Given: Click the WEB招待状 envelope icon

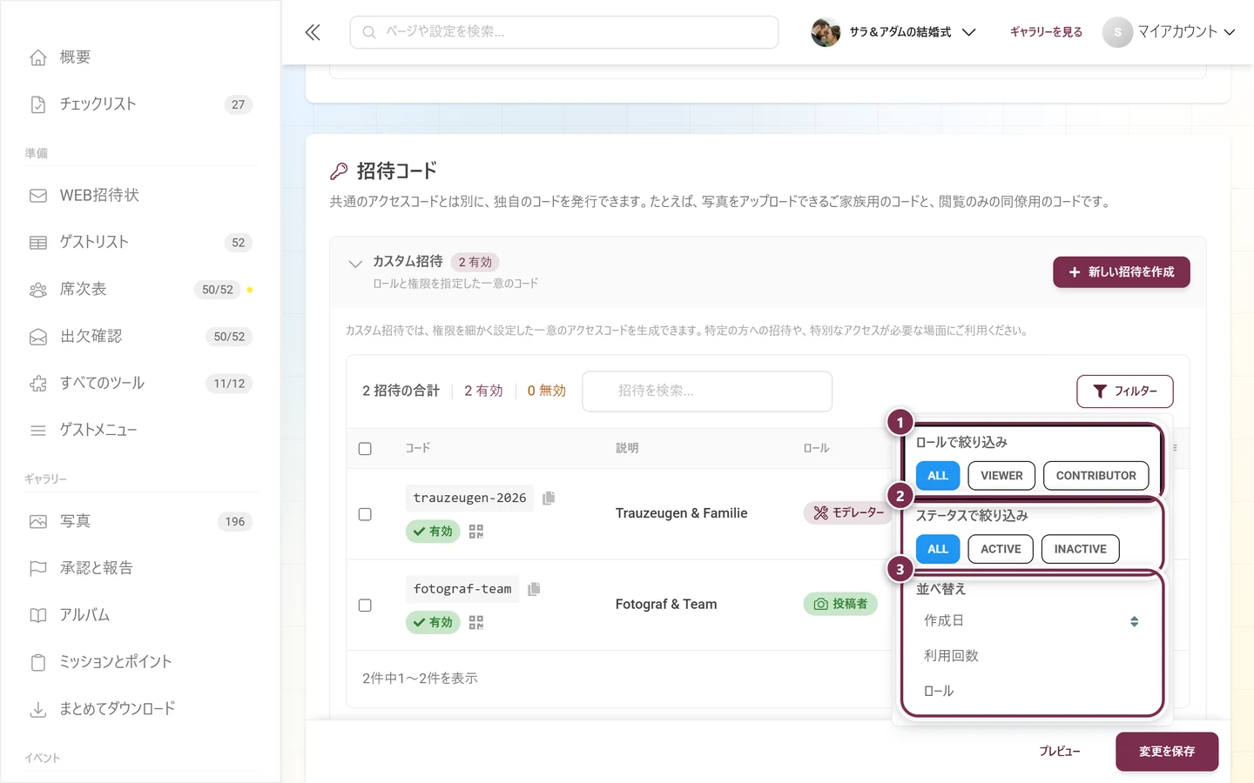Looking at the screenshot, I should click(x=38, y=196).
